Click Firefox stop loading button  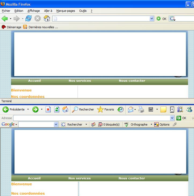(37, 19)
